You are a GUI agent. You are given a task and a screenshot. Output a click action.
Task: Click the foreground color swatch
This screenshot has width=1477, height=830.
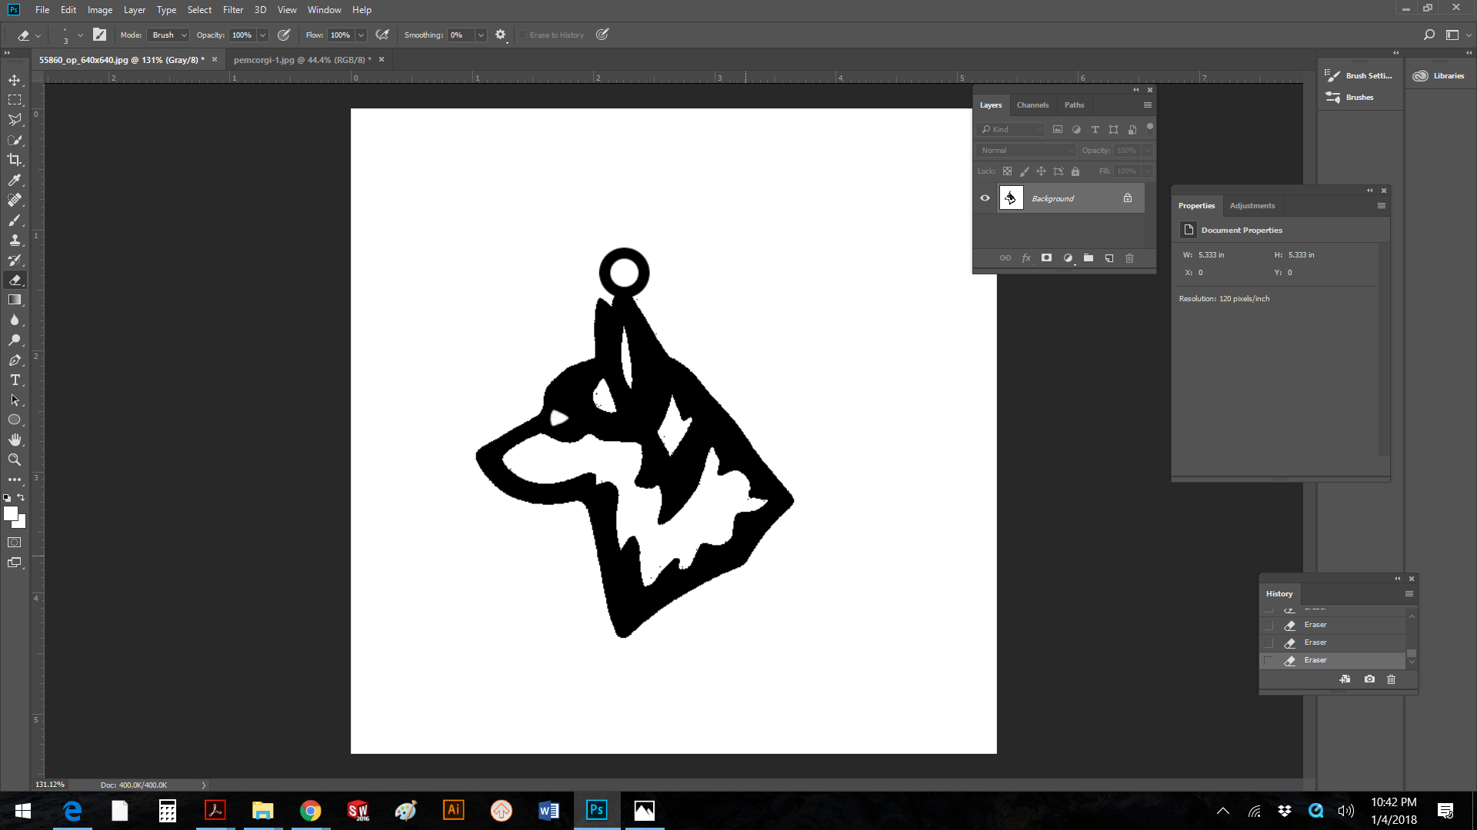pos(11,513)
